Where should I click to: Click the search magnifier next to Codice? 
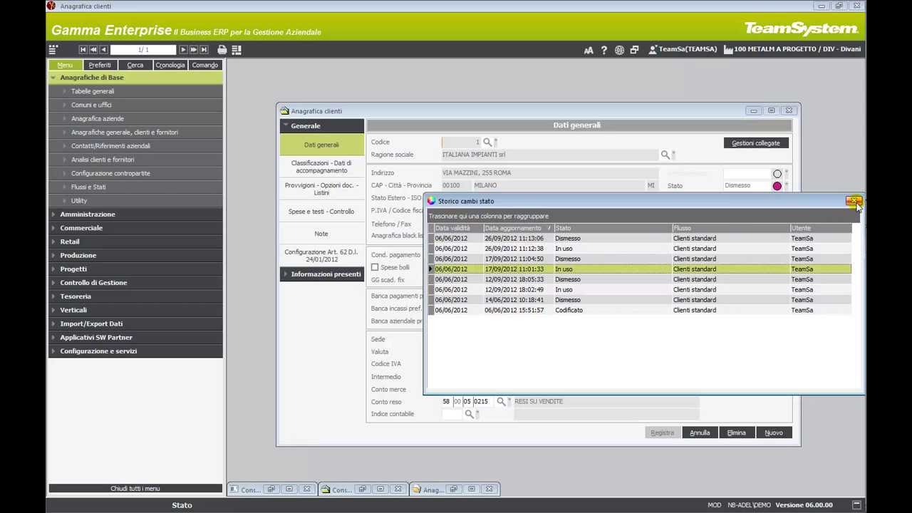pos(487,142)
